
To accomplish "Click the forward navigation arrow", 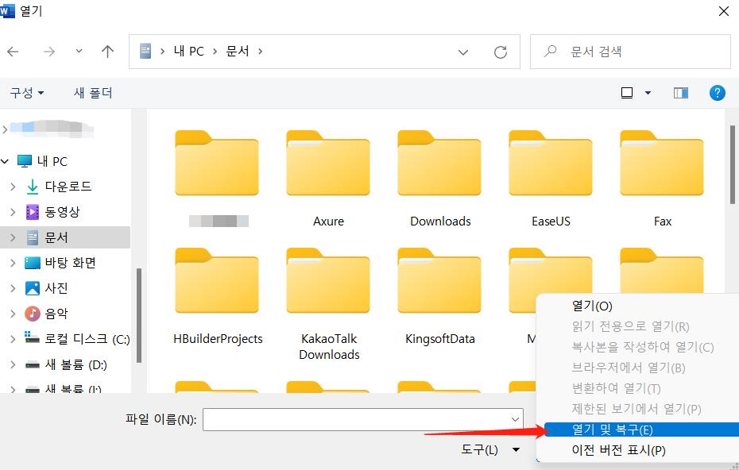I will (x=48, y=51).
